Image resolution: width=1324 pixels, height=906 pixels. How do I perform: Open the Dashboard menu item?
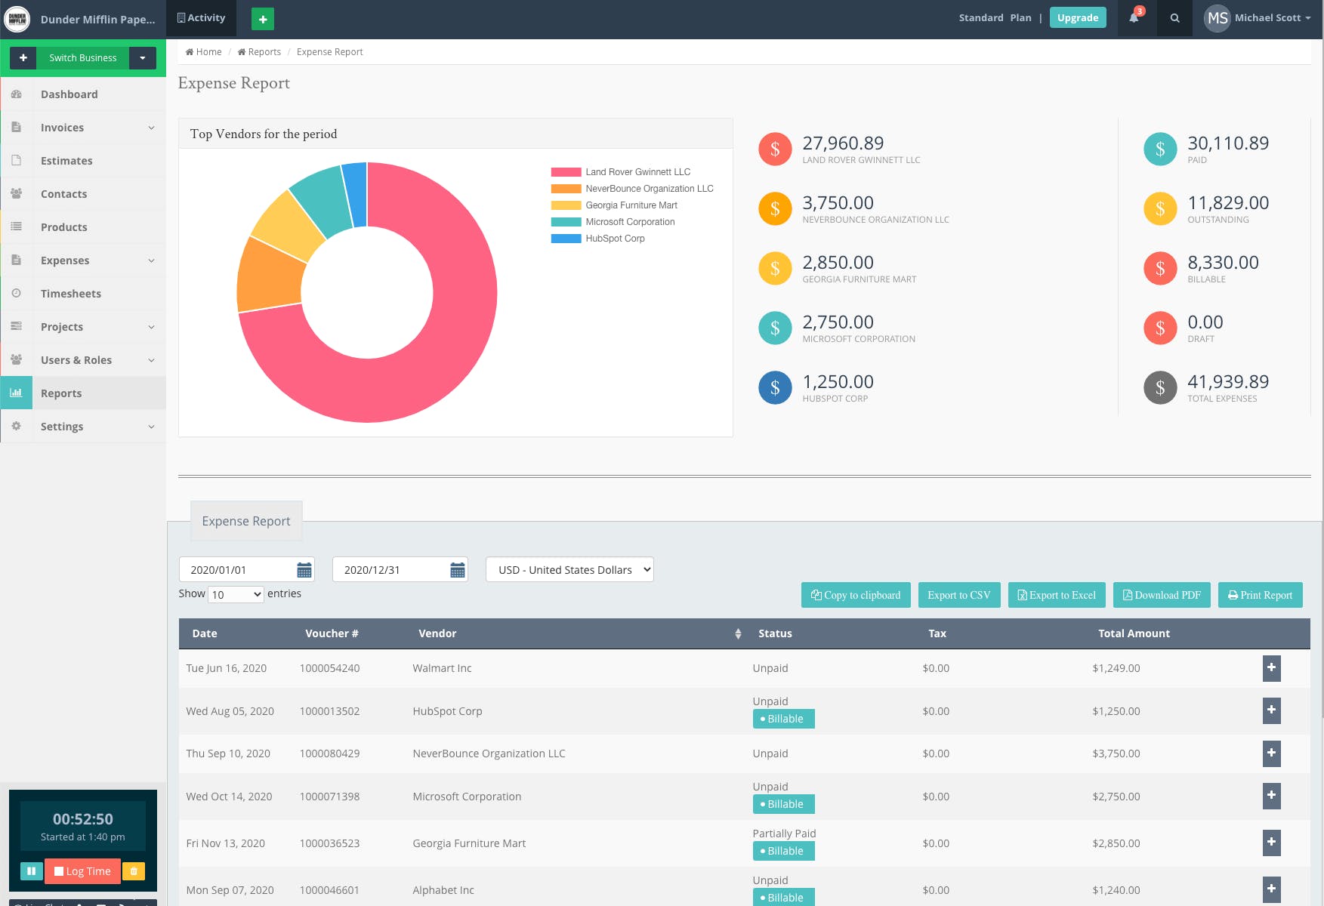click(83, 94)
